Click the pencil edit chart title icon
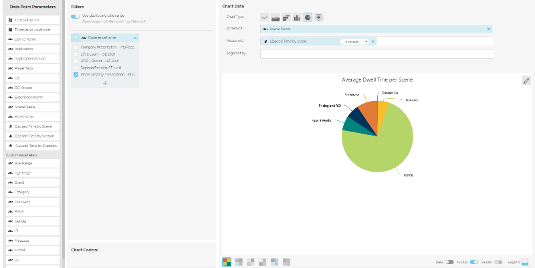Screen dimensions: 535x268 (x=526, y=80)
